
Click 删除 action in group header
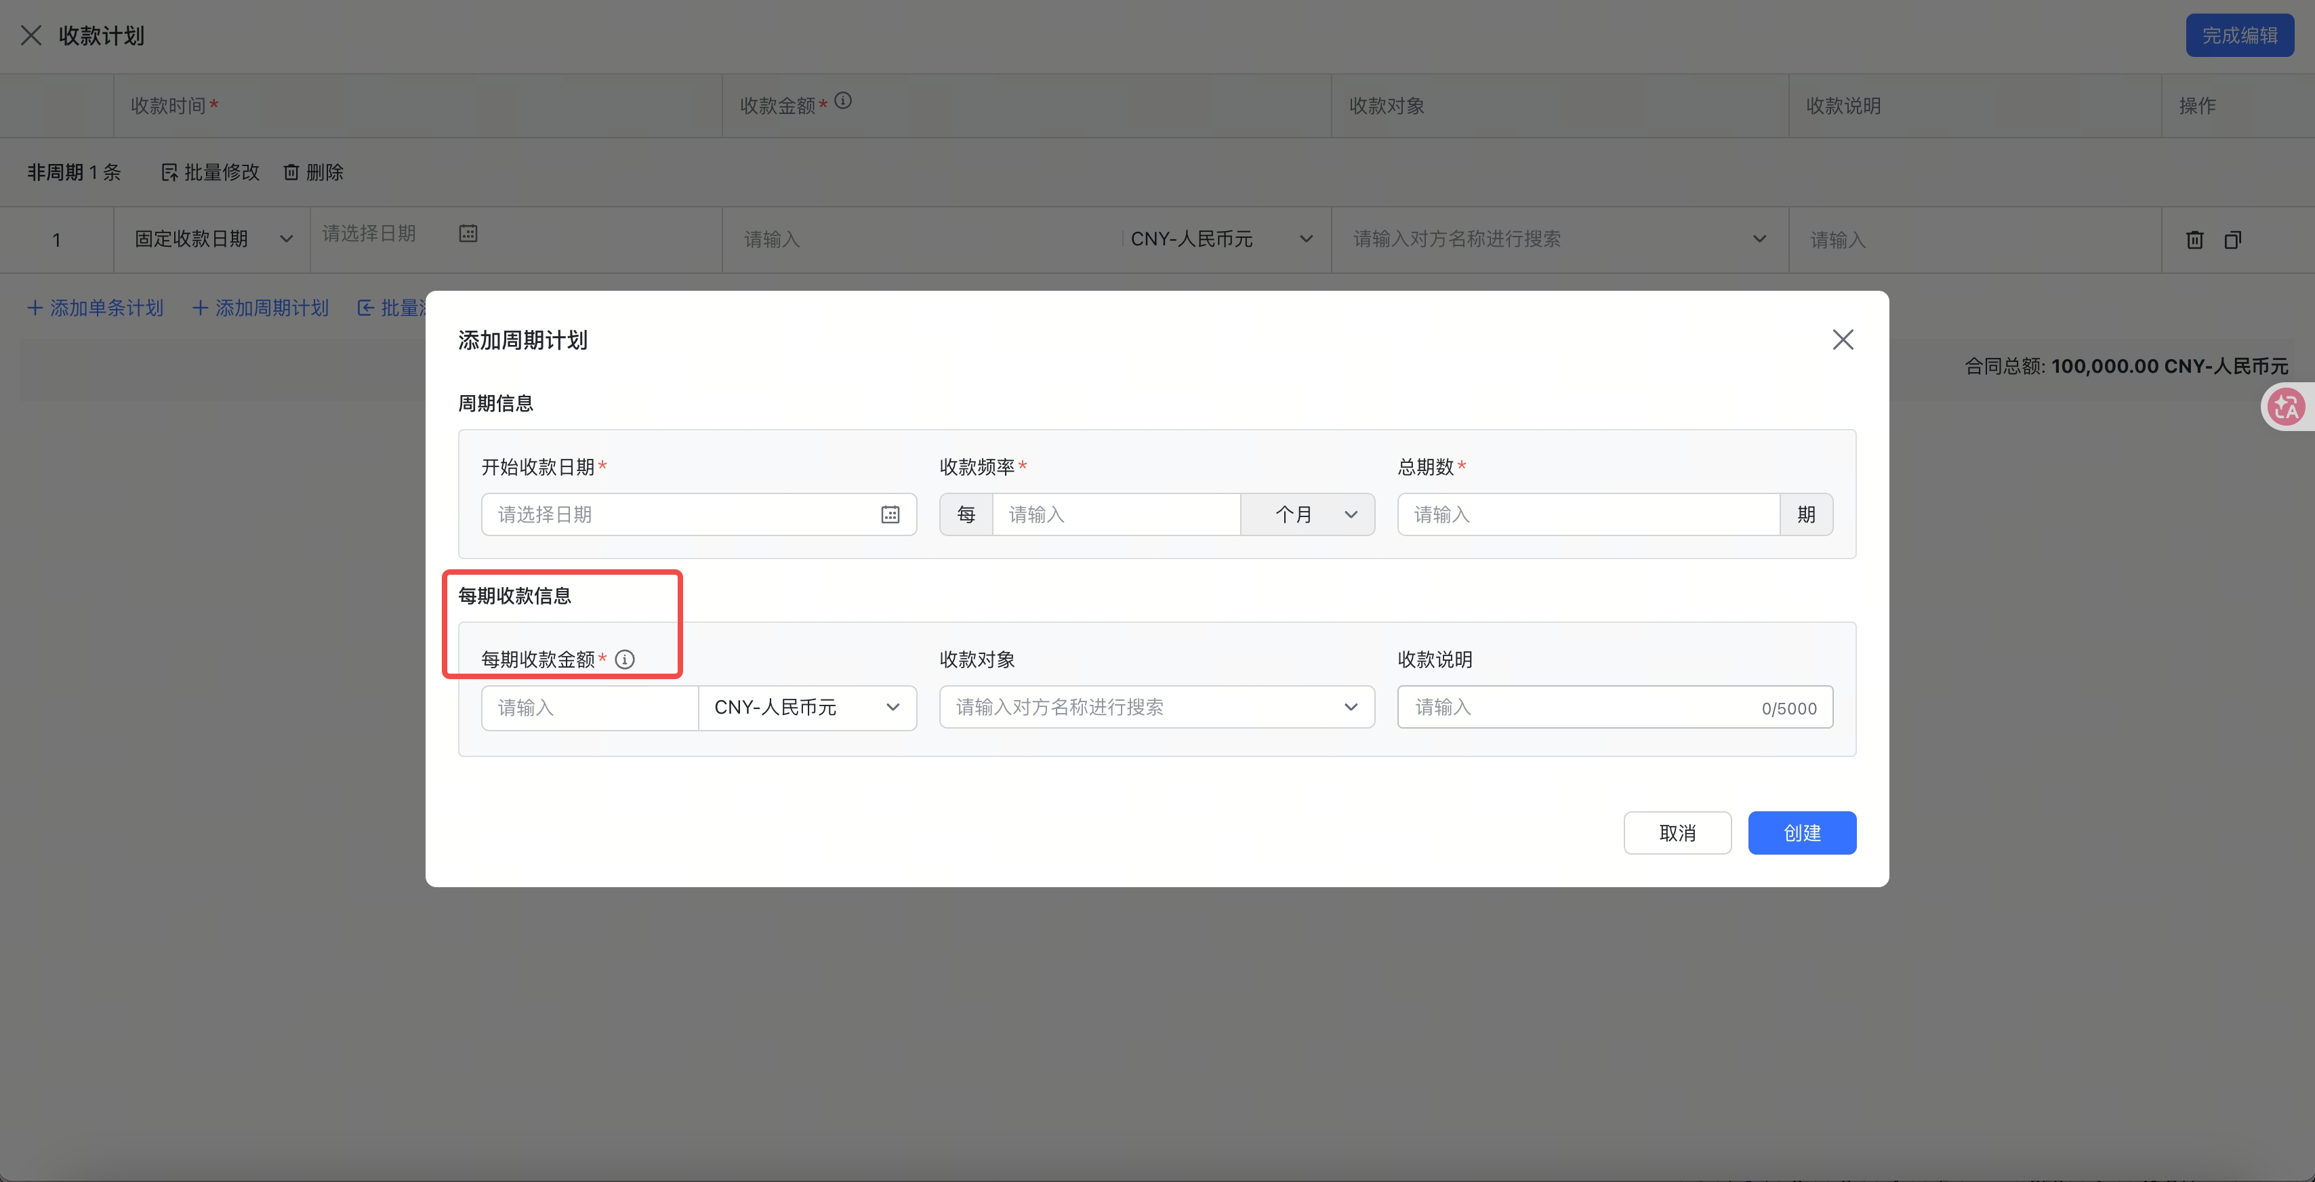point(314,173)
